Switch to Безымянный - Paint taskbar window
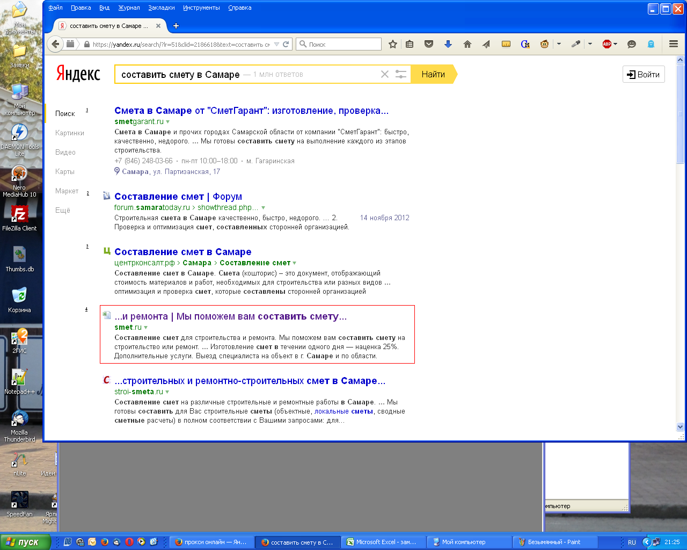 point(556,542)
